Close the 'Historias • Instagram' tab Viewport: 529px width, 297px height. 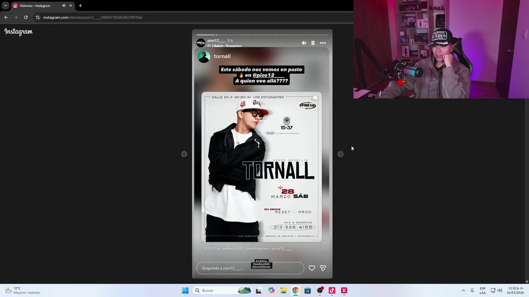click(x=70, y=6)
